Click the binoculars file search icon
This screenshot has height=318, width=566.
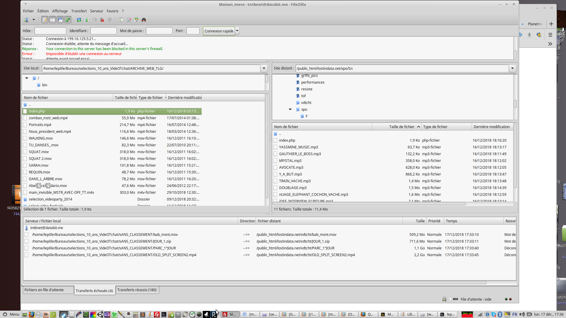pos(144,20)
